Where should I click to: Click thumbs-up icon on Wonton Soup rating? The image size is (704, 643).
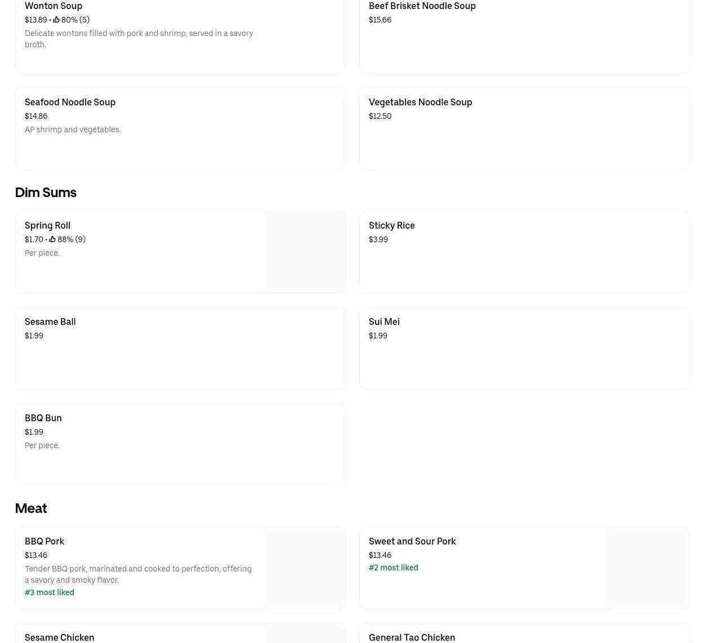[x=56, y=20]
